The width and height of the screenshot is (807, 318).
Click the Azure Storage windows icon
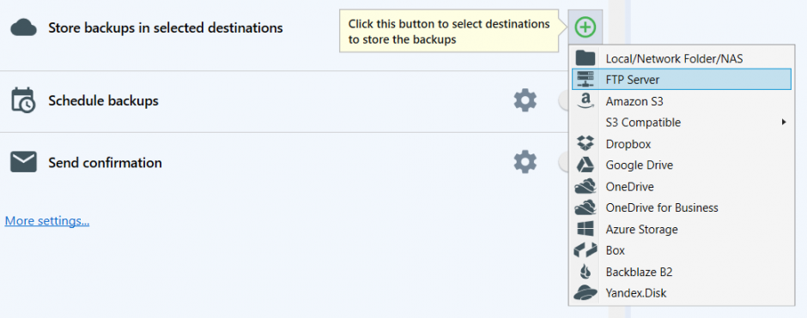click(x=586, y=229)
